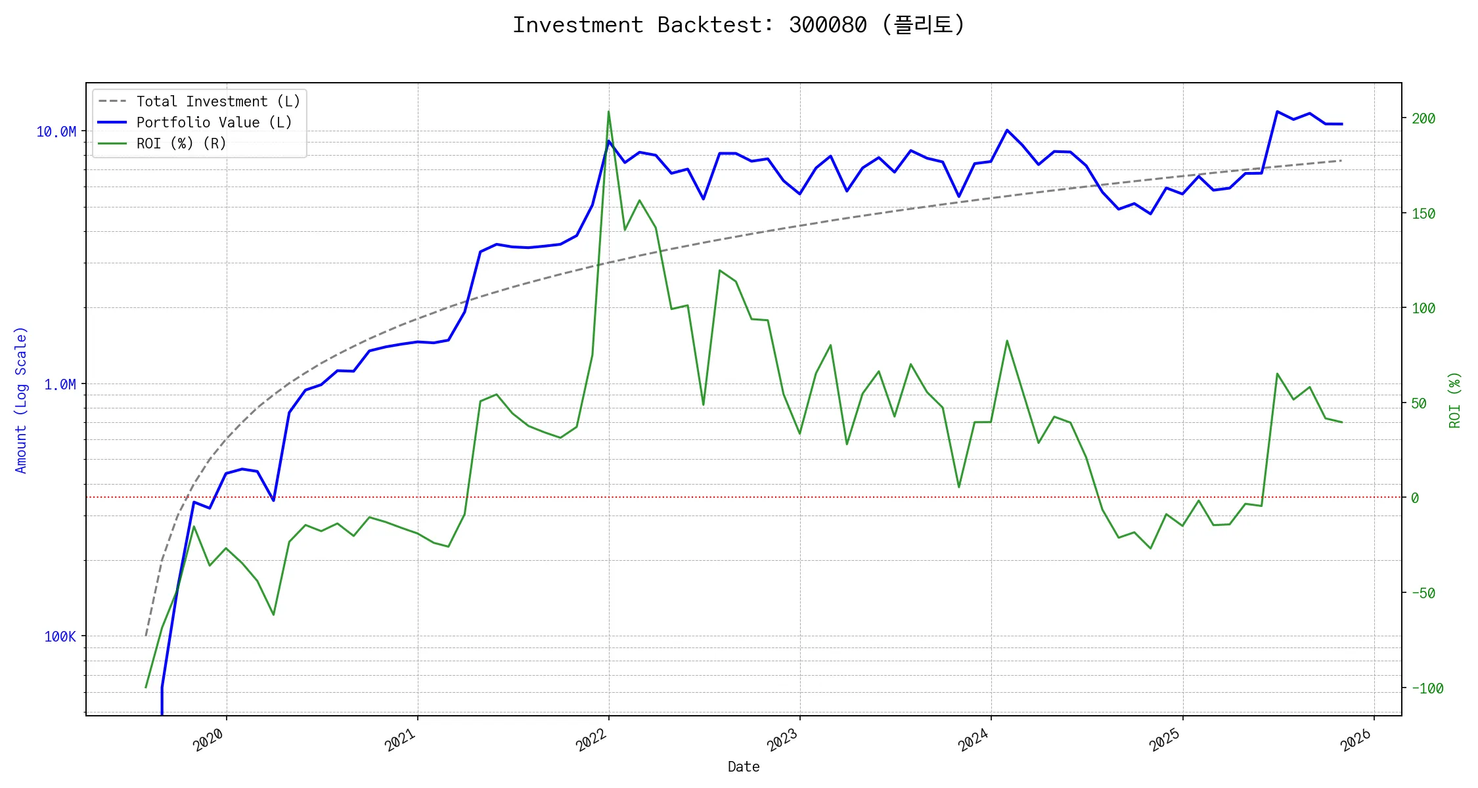Click the Total Investment legend entry
This screenshot has height=788, width=1478.
click(x=217, y=101)
